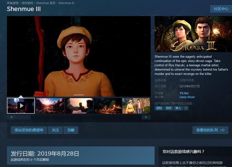
Task: Select the sunset valley landscape thumbnail
Action: [x=50, y=106]
